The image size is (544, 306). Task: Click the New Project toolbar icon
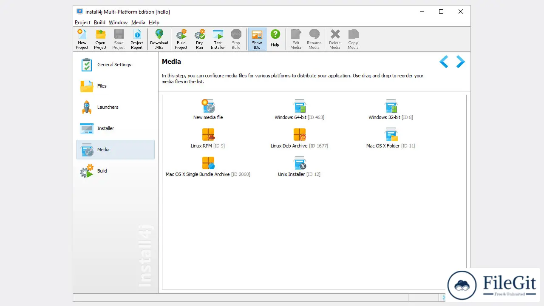coord(82,39)
